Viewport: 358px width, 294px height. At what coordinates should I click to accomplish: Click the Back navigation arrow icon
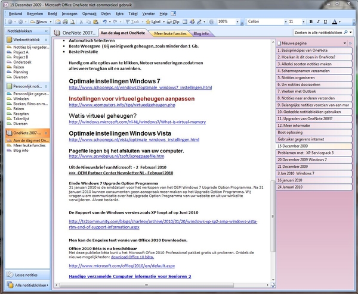pyautogui.click(x=10, y=21)
